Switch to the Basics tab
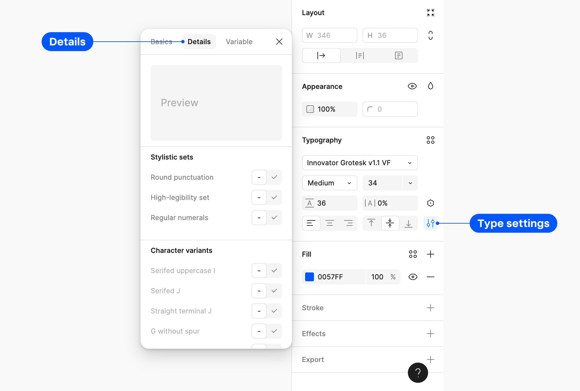The height and width of the screenshot is (391, 580). (x=161, y=42)
